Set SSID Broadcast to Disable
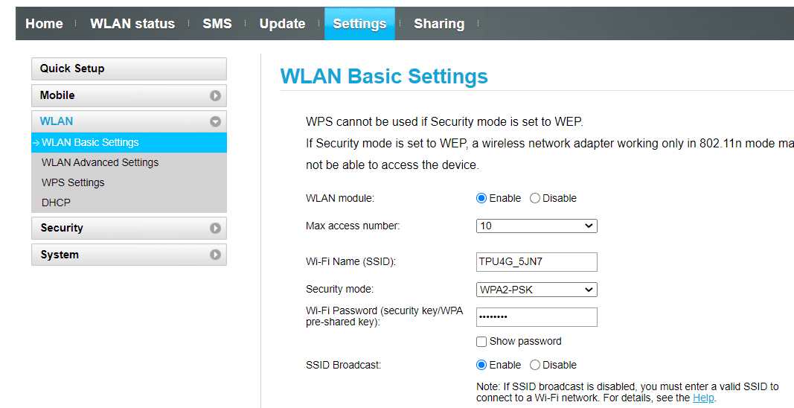Screen dimensions: 794x408 535,366
